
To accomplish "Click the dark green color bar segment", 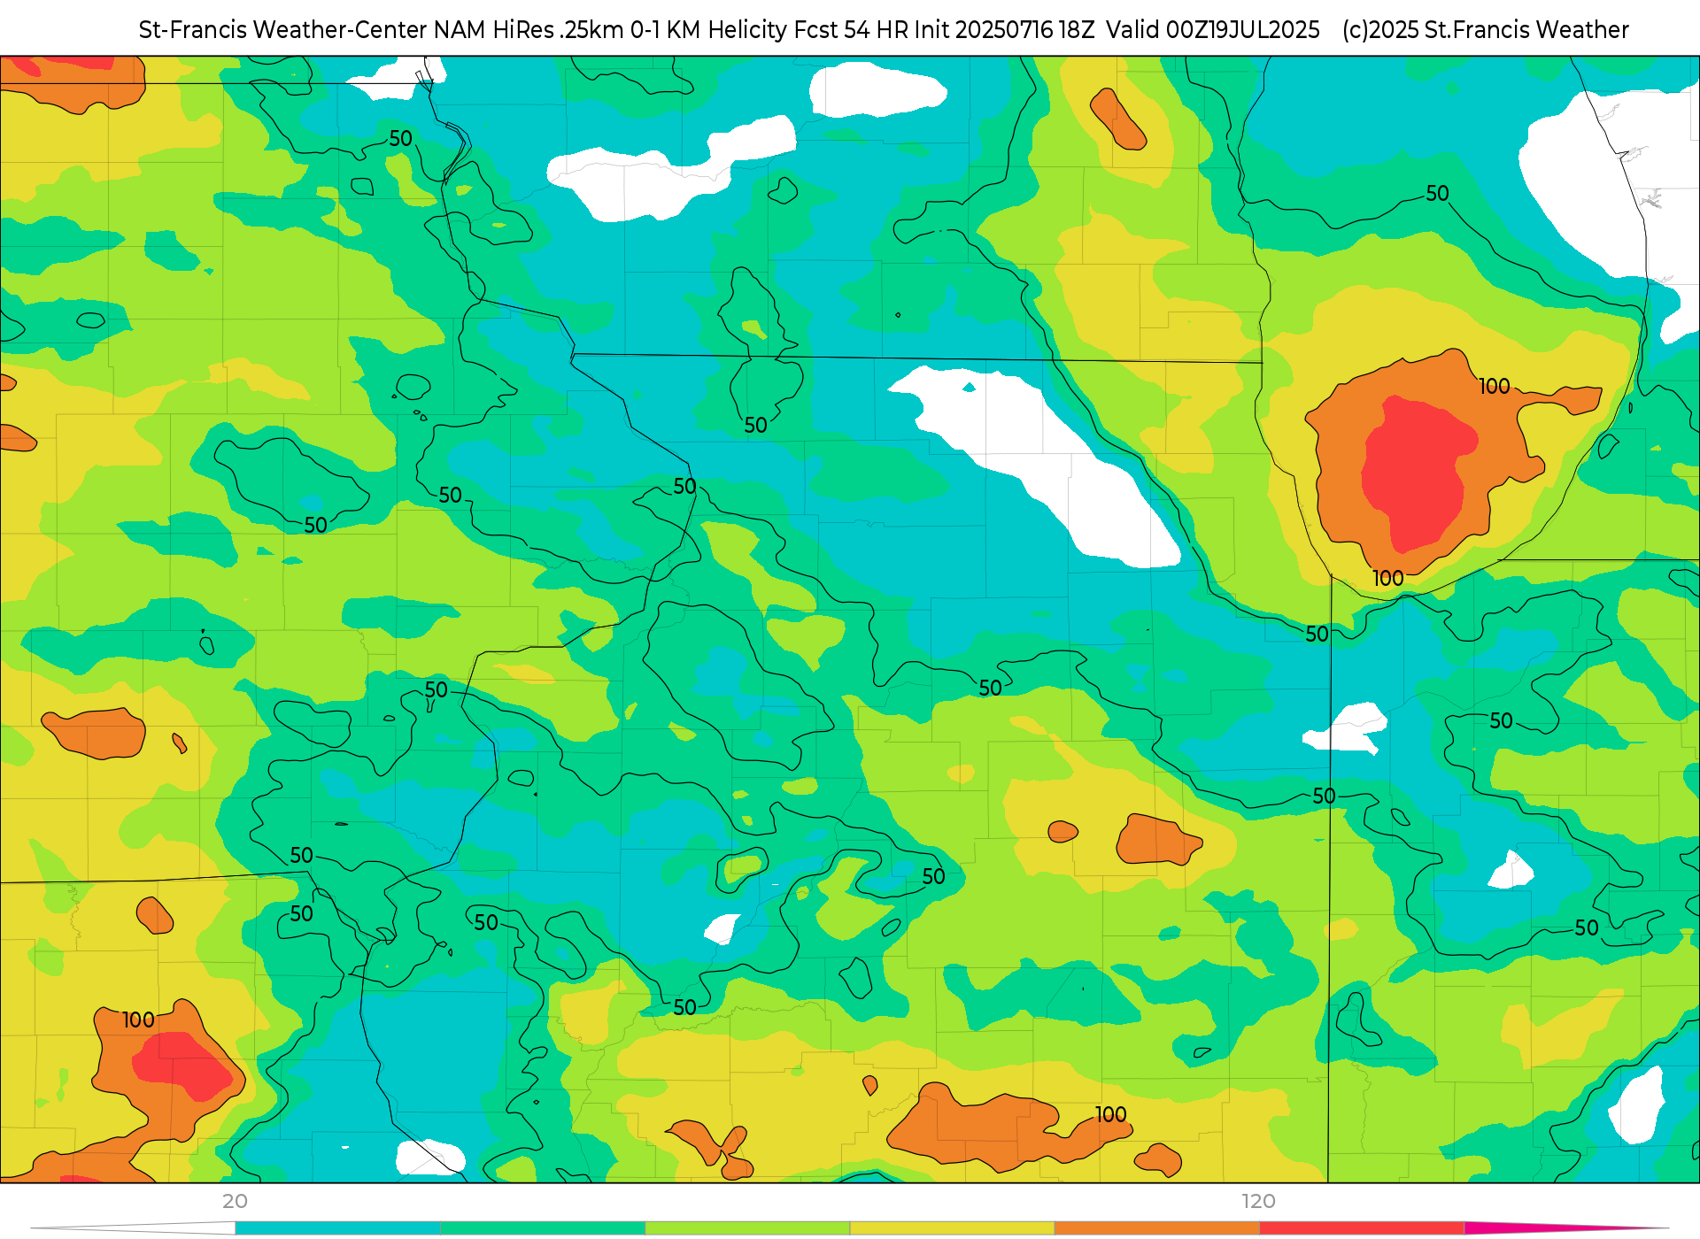I will pos(542,1228).
